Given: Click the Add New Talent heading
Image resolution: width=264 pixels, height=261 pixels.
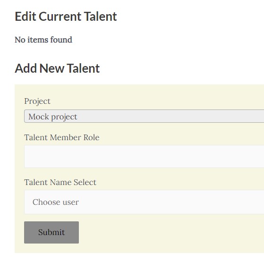Looking at the screenshot, I should (57, 68).
